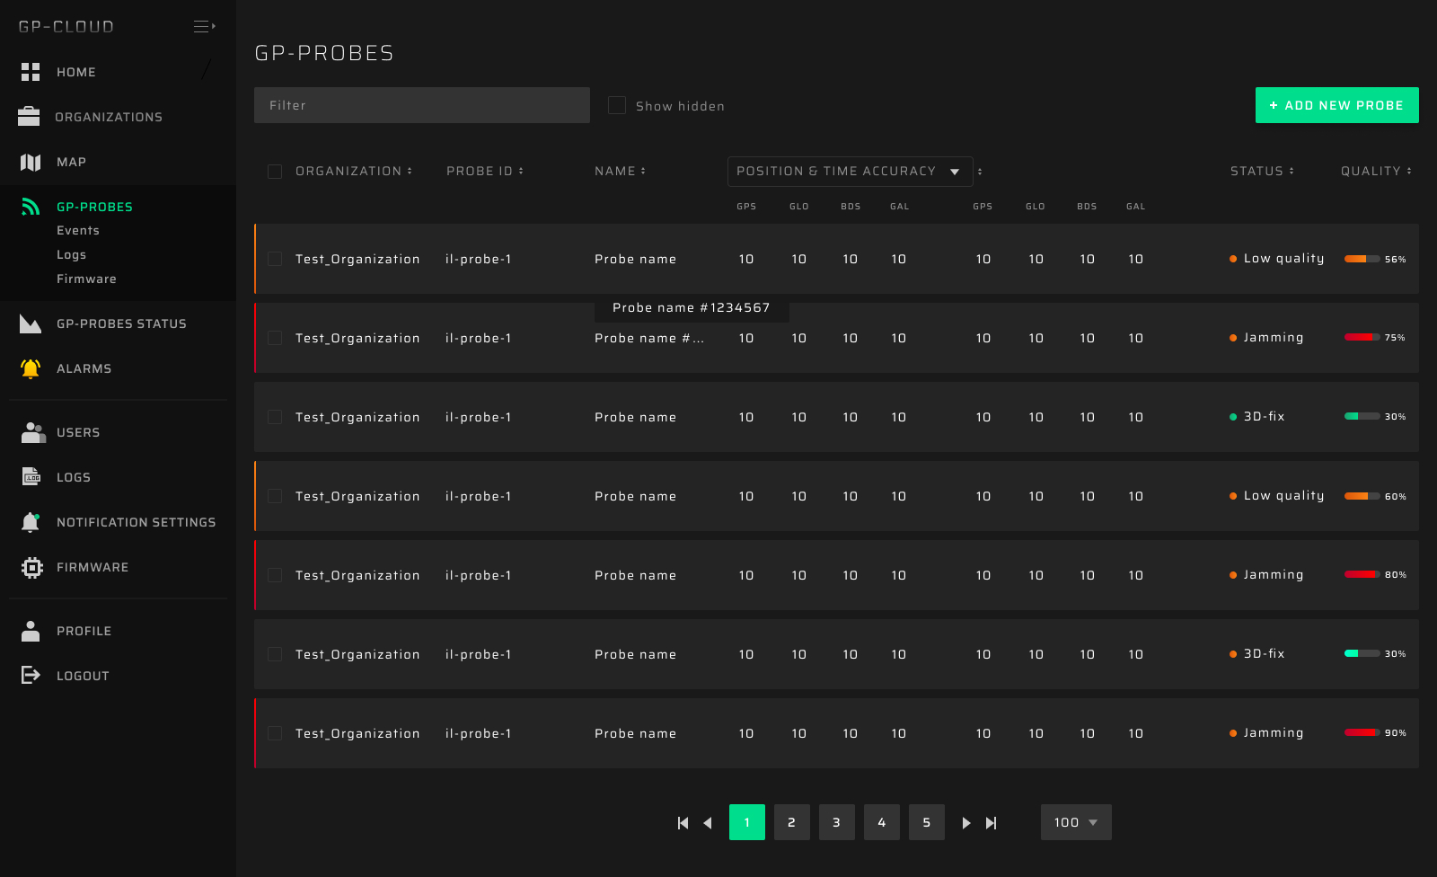
Task: Collapse the sidebar menu icon
Action: pos(204,26)
